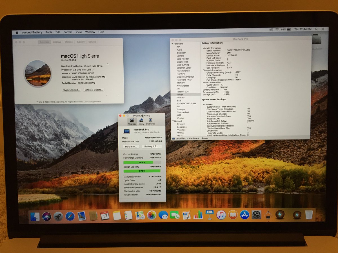Open the License Agreement link

pyautogui.click(x=92, y=102)
